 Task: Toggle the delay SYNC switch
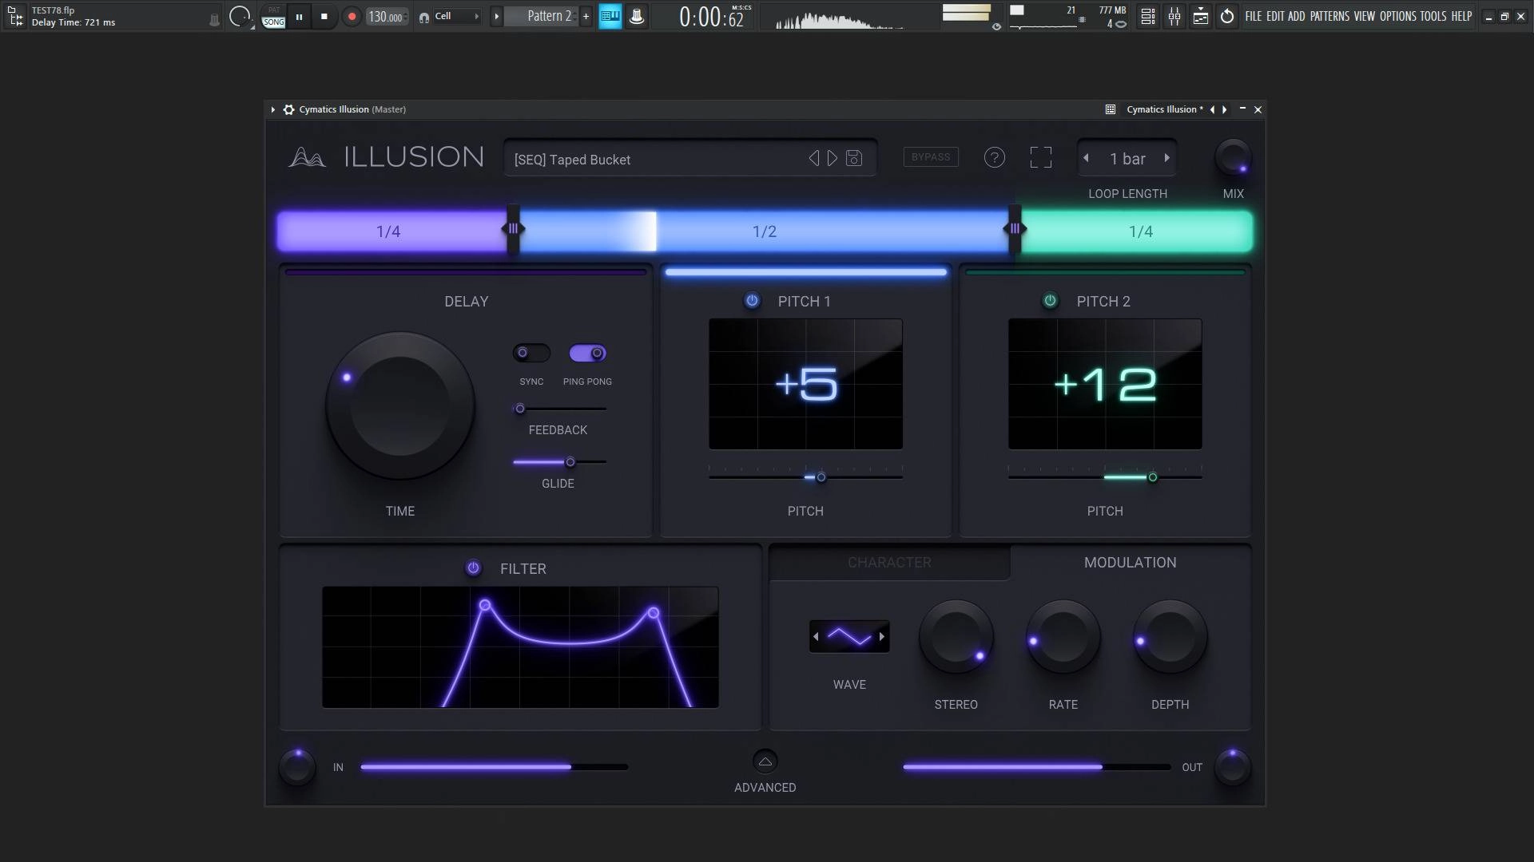pyautogui.click(x=531, y=353)
